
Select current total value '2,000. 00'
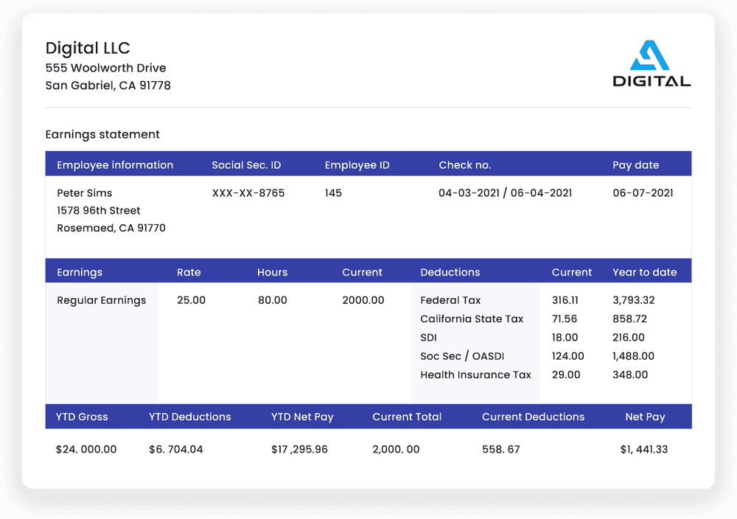(x=396, y=450)
